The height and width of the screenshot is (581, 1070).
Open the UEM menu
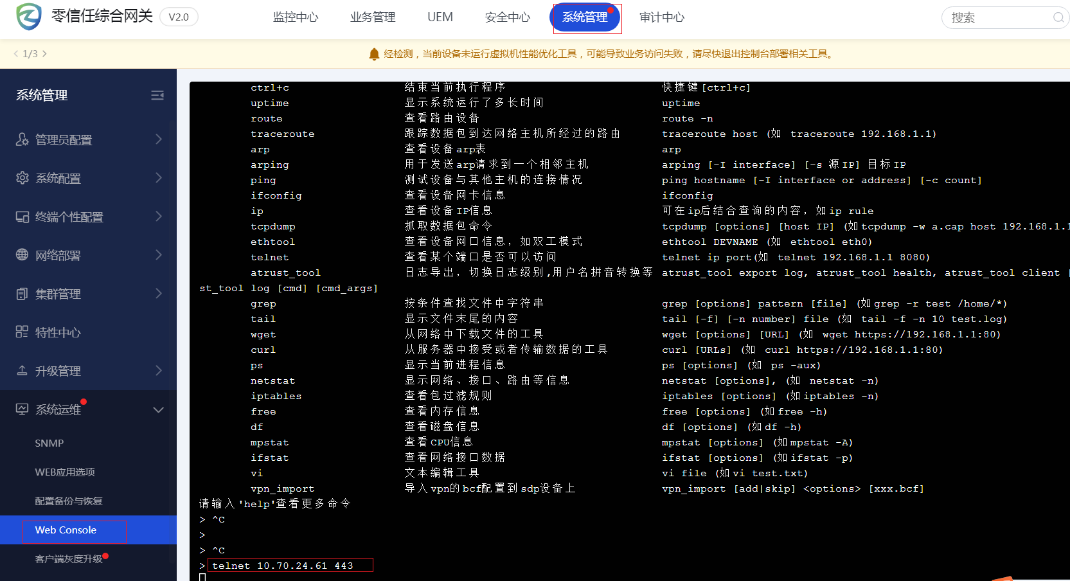coord(440,17)
